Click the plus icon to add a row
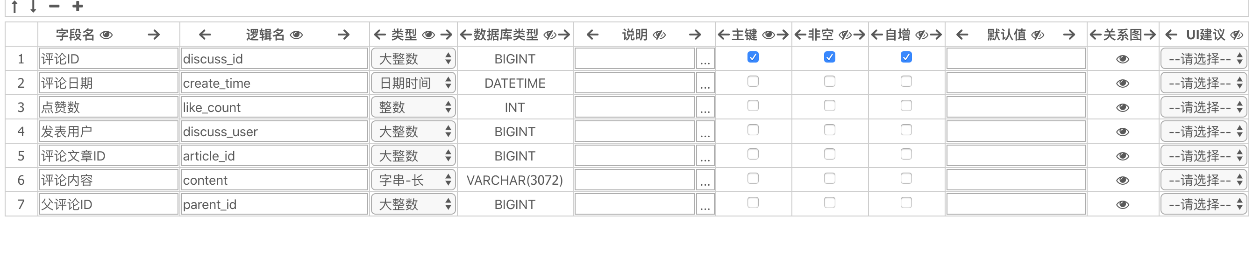The height and width of the screenshot is (265, 1253). (x=78, y=7)
